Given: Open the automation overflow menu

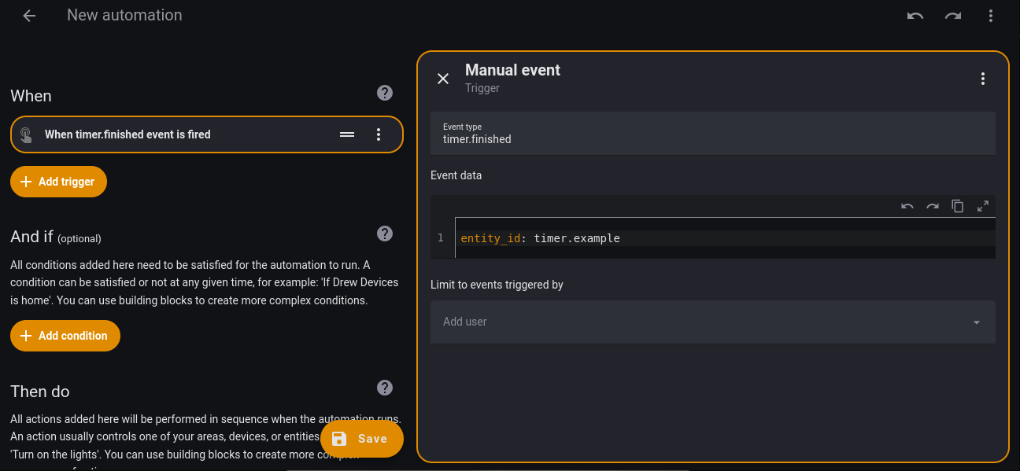Looking at the screenshot, I should coord(990,16).
